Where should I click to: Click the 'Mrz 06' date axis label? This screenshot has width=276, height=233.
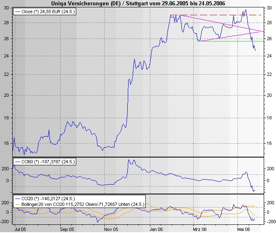[199, 229]
